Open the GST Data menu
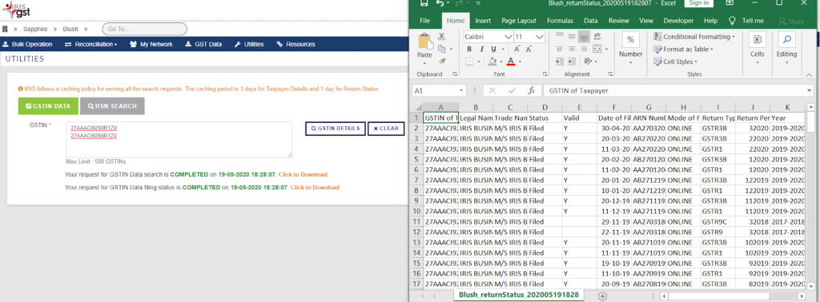Image resolution: width=820 pixels, height=302 pixels. tap(203, 44)
